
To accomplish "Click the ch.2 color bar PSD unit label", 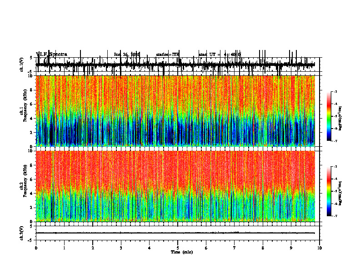I will [x=340, y=193].
